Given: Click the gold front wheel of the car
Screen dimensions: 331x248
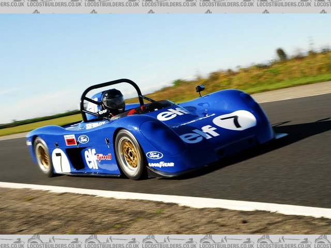Looking at the screenshot, I should click(129, 154).
